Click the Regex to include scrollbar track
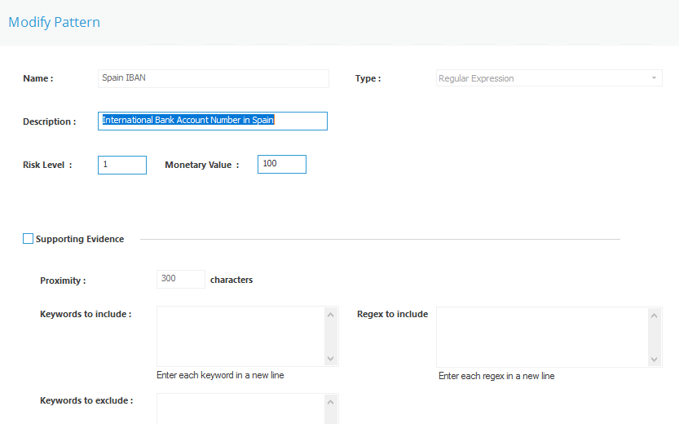The height and width of the screenshot is (424, 679). coord(654,338)
